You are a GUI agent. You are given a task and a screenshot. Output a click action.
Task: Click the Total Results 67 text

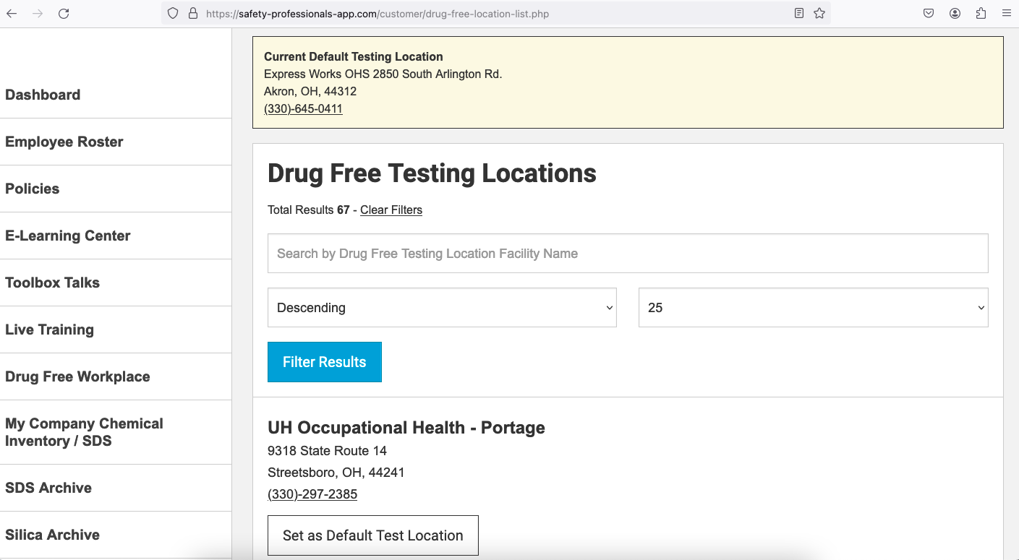point(309,210)
